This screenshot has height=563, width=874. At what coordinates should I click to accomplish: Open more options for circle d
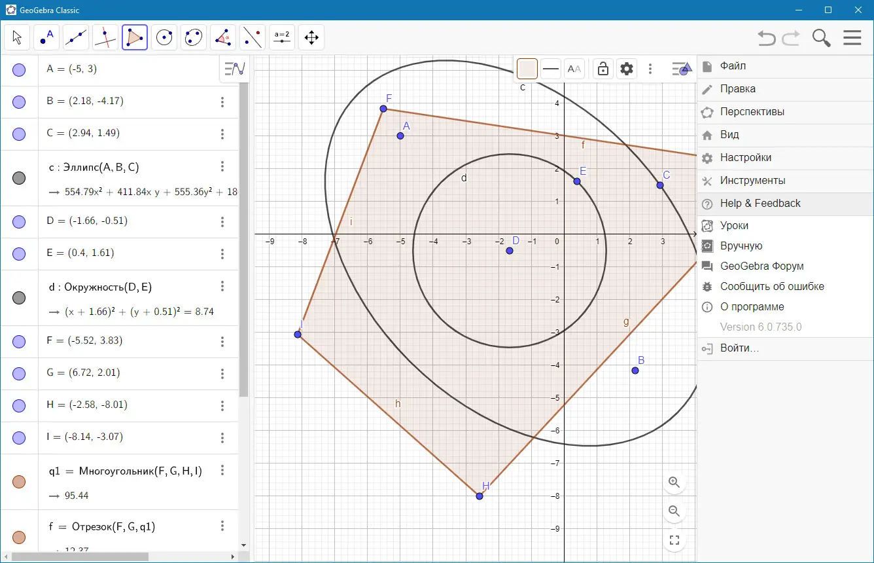(x=222, y=287)
